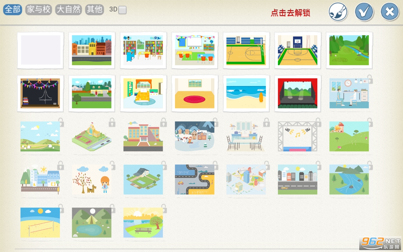Close the background picker with X
Screen dimensions: 403x252
pyautogui.click(x=390, y=12)
